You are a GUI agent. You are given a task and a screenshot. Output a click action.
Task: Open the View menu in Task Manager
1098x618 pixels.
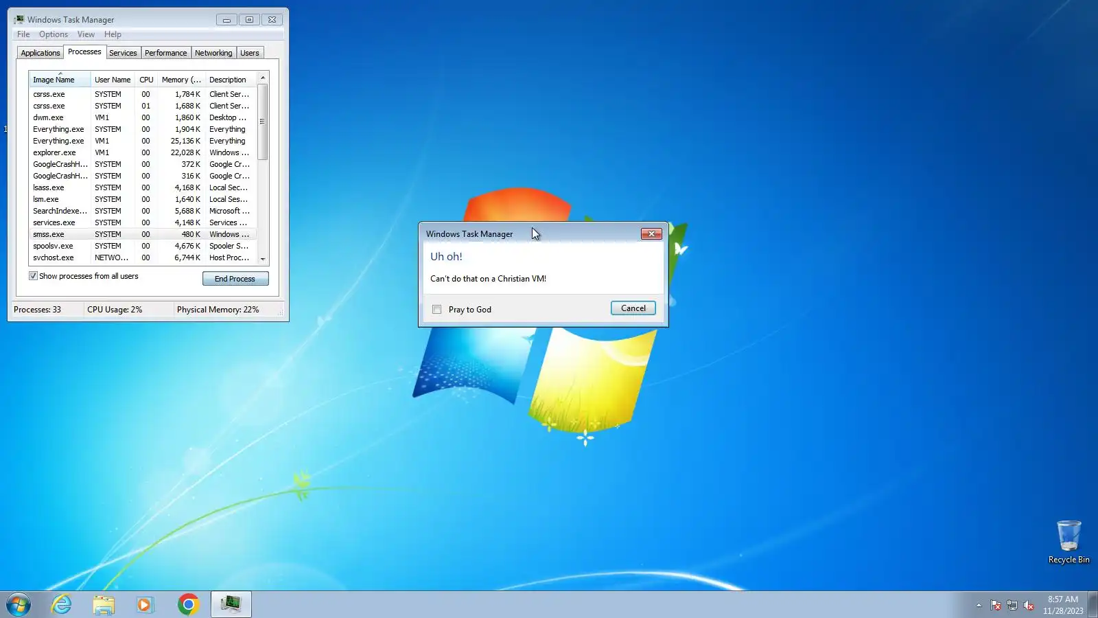point(86,34)
